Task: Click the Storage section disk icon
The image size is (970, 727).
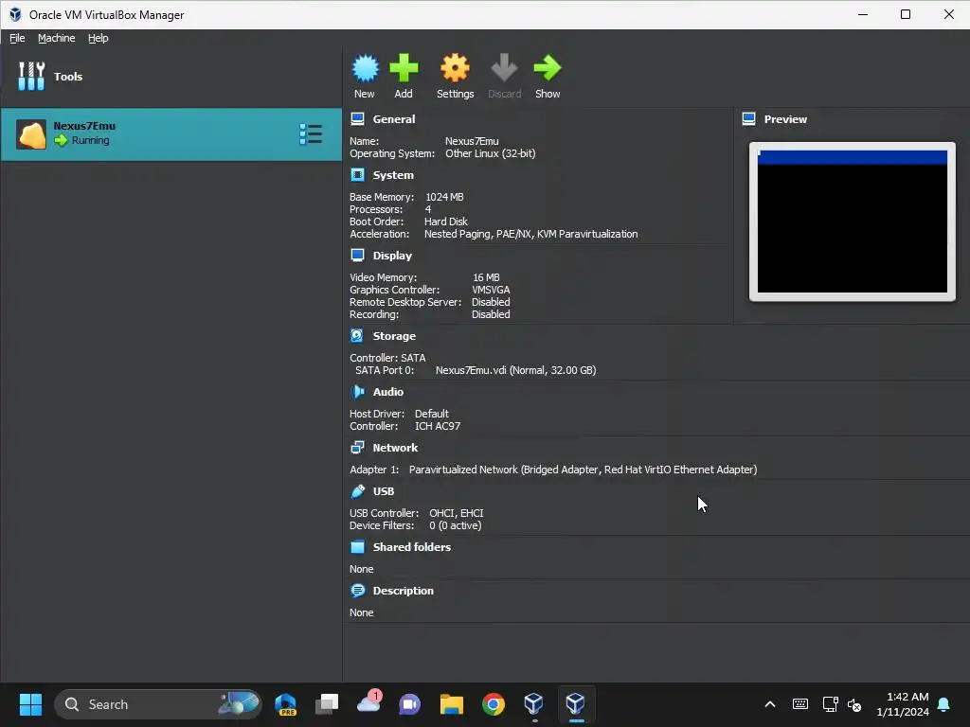Action: 357,336
